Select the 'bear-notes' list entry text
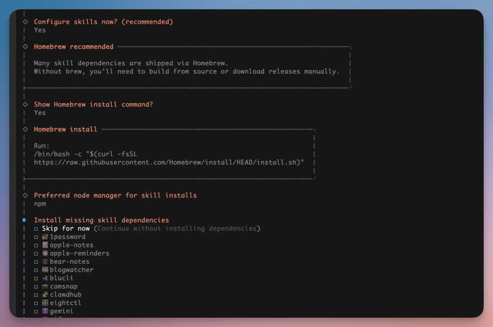Viewport: 493px width, 327px height. tap(69, 262)
